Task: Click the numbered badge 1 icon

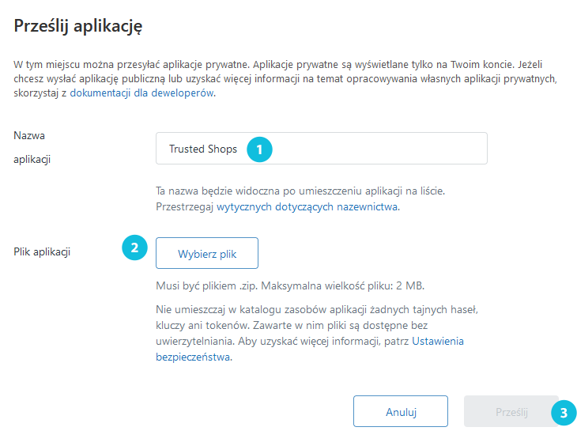Action: pos(259,149)
